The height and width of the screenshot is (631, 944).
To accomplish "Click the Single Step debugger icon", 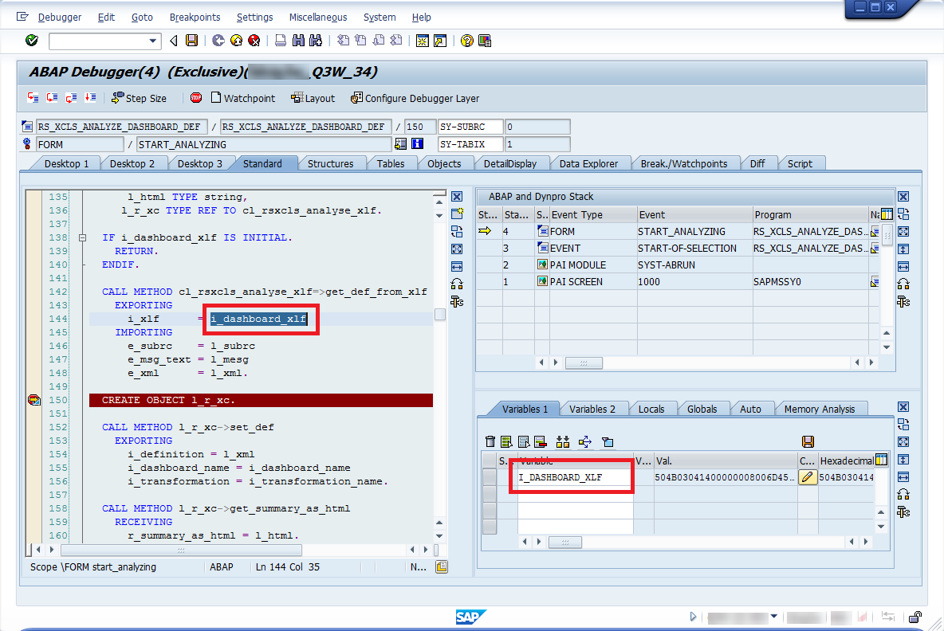I will point(33,97).
